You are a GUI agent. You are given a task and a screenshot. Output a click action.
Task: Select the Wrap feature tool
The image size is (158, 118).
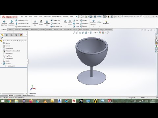coord(83,20)
